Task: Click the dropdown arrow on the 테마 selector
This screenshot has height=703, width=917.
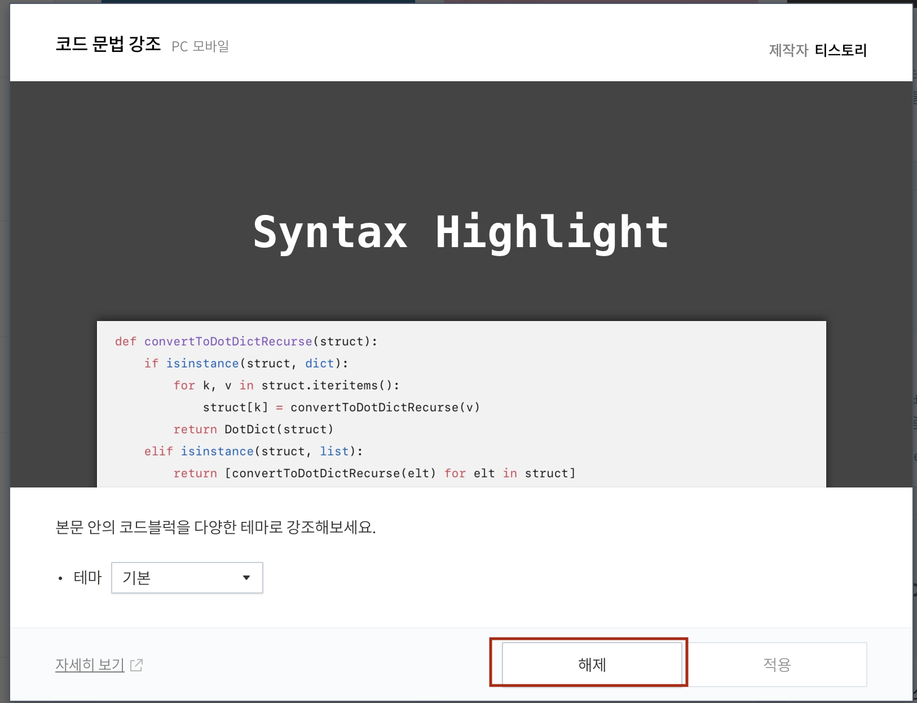Action: point(247,578)
